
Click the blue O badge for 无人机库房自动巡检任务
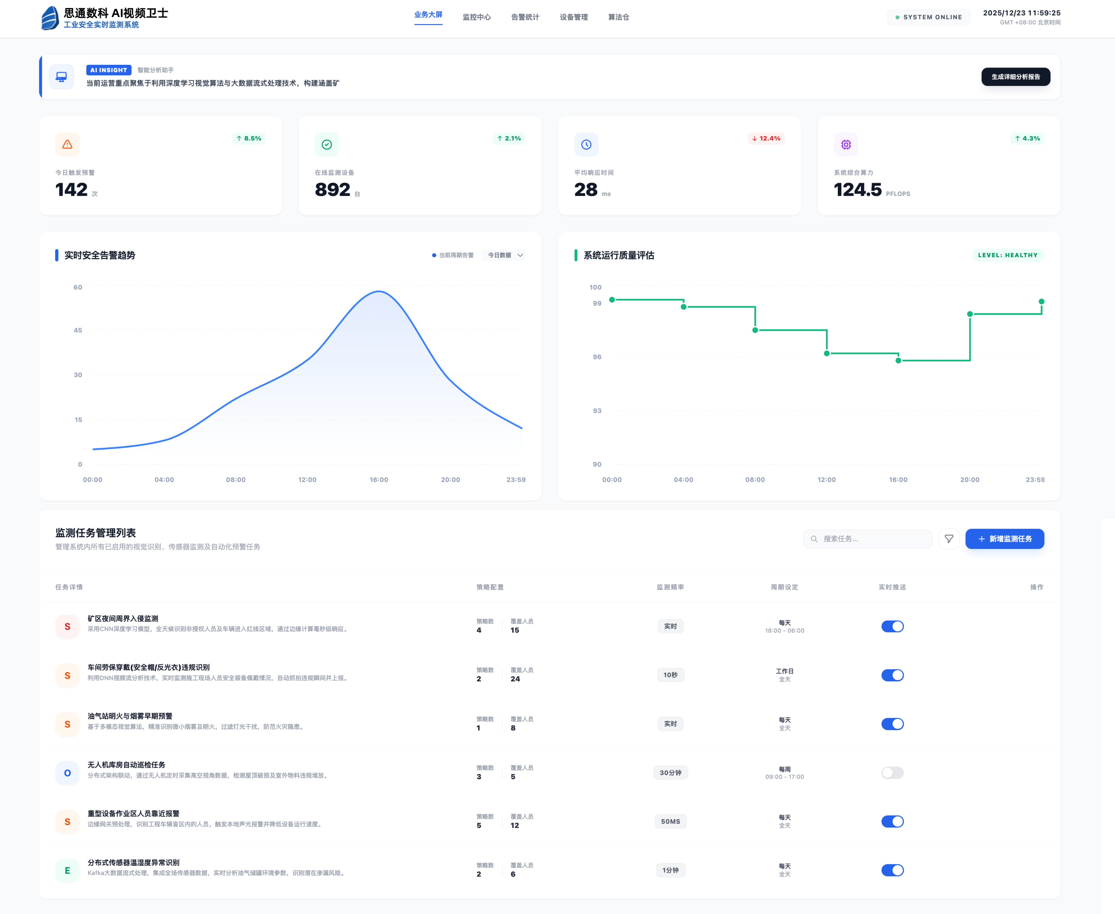point(68,773)
